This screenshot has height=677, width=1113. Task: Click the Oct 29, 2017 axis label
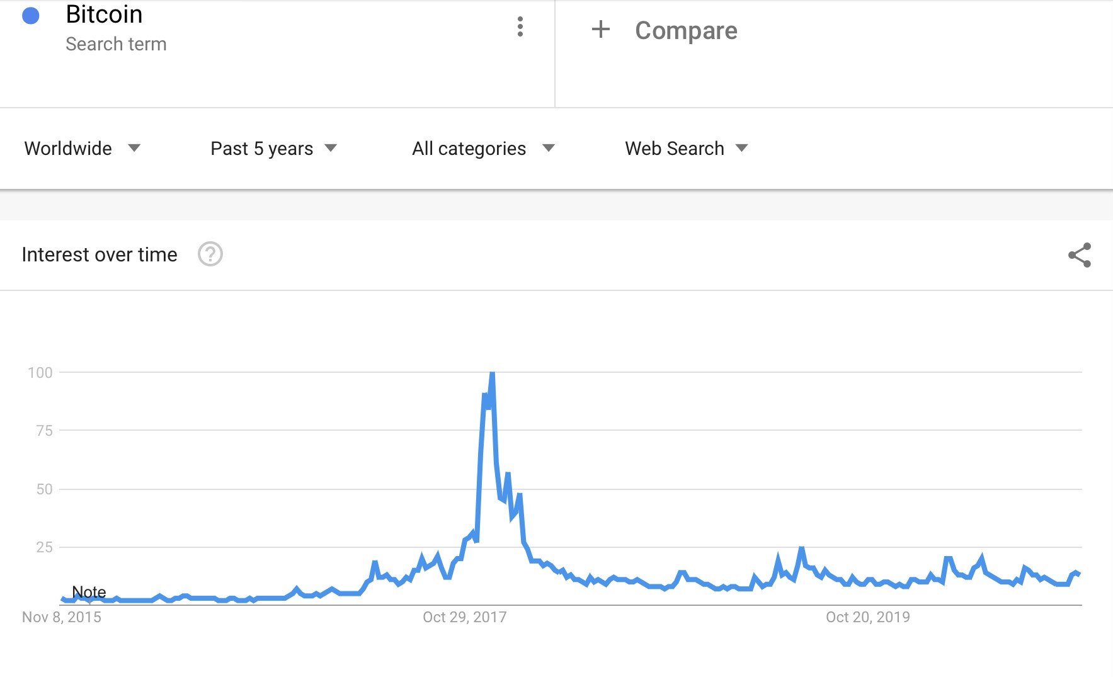click(465, 617)
